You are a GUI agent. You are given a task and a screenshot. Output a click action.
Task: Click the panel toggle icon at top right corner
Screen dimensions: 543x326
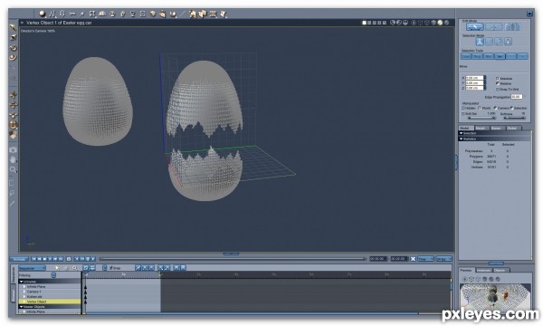click(529, 14)
